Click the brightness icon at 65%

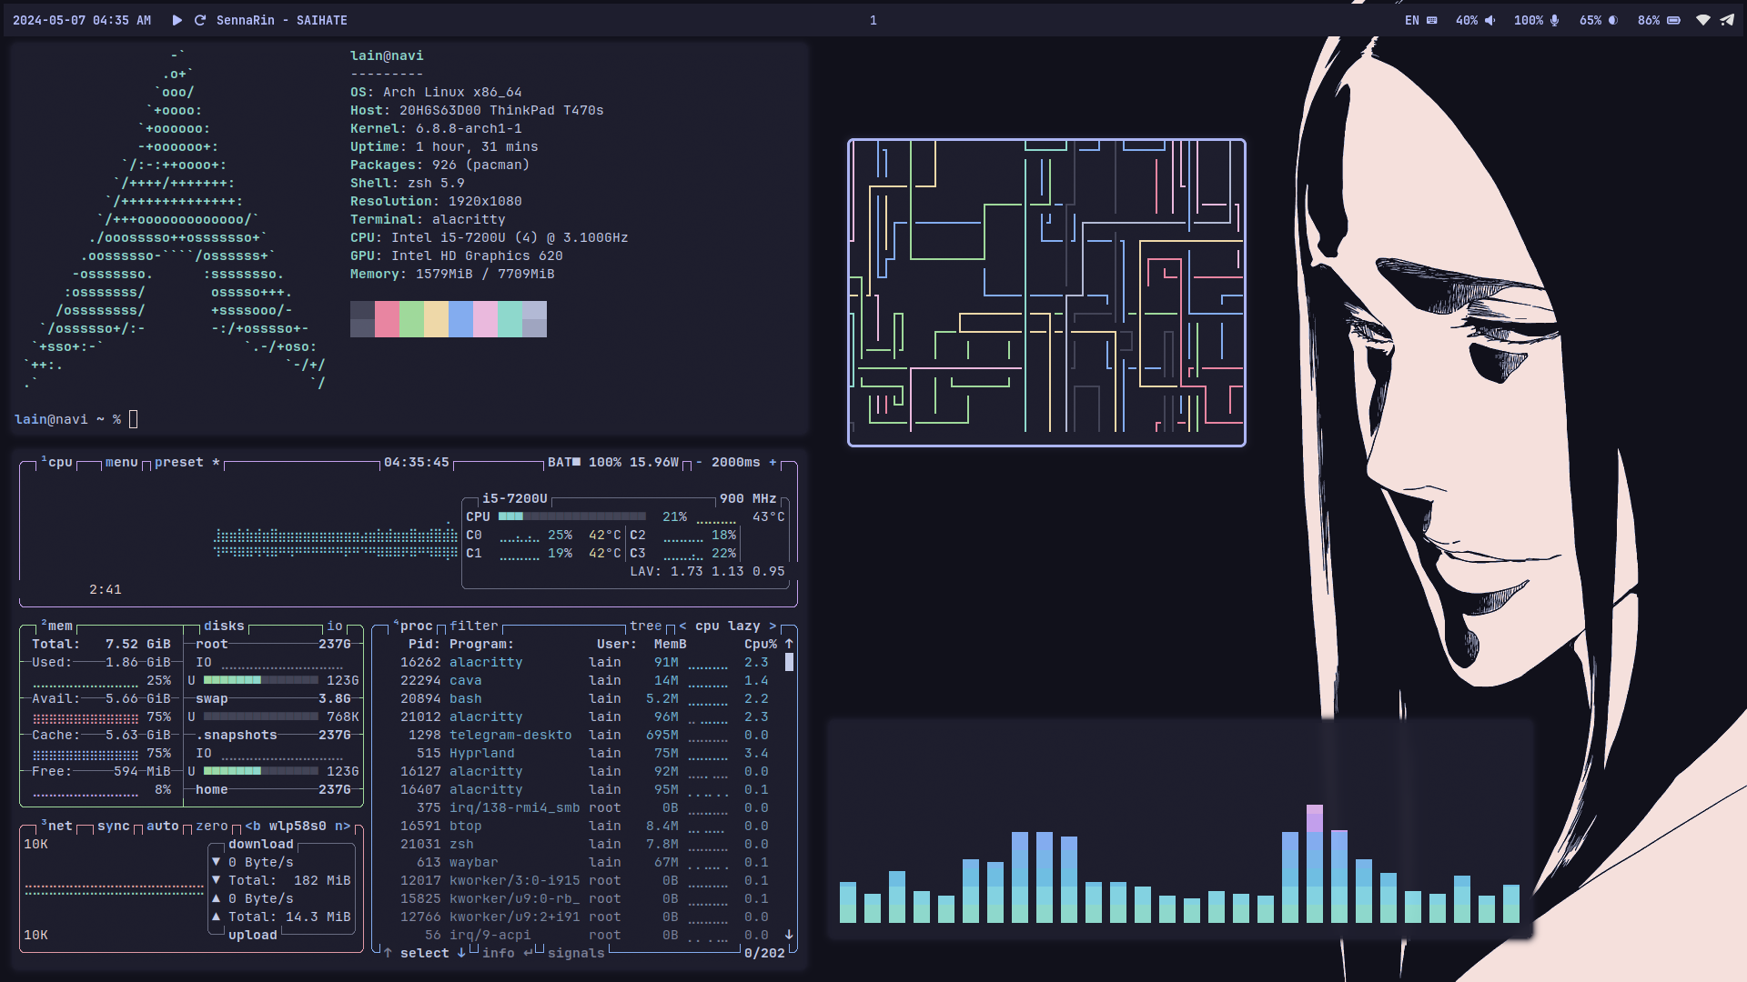1613,20
